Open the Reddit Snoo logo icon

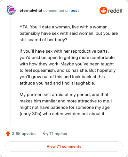(x=103, y=11)
